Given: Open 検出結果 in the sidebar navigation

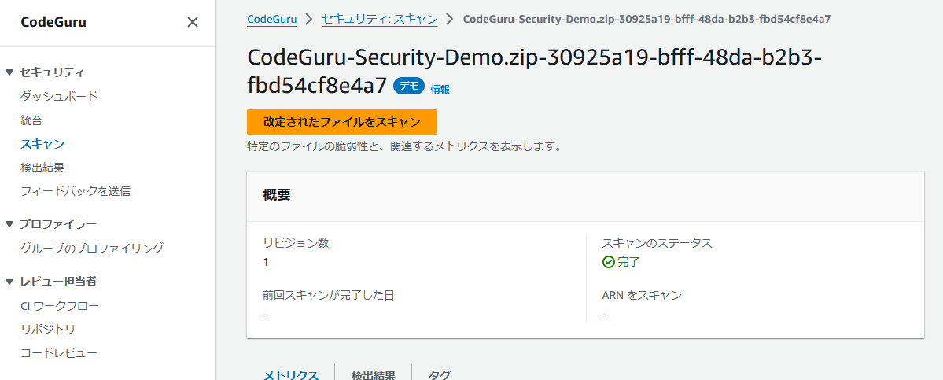Looking at the screenshot, I should 42,168.
